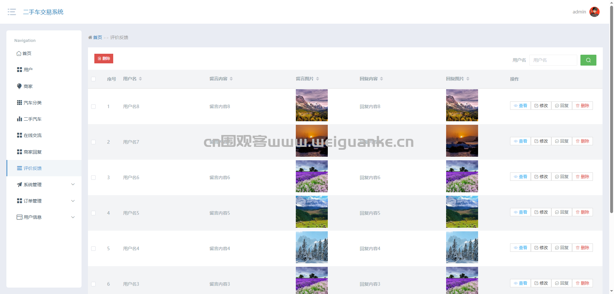
Task: Open 回复图片 thumbnail for 用户名5
Action: pos(462,212)
